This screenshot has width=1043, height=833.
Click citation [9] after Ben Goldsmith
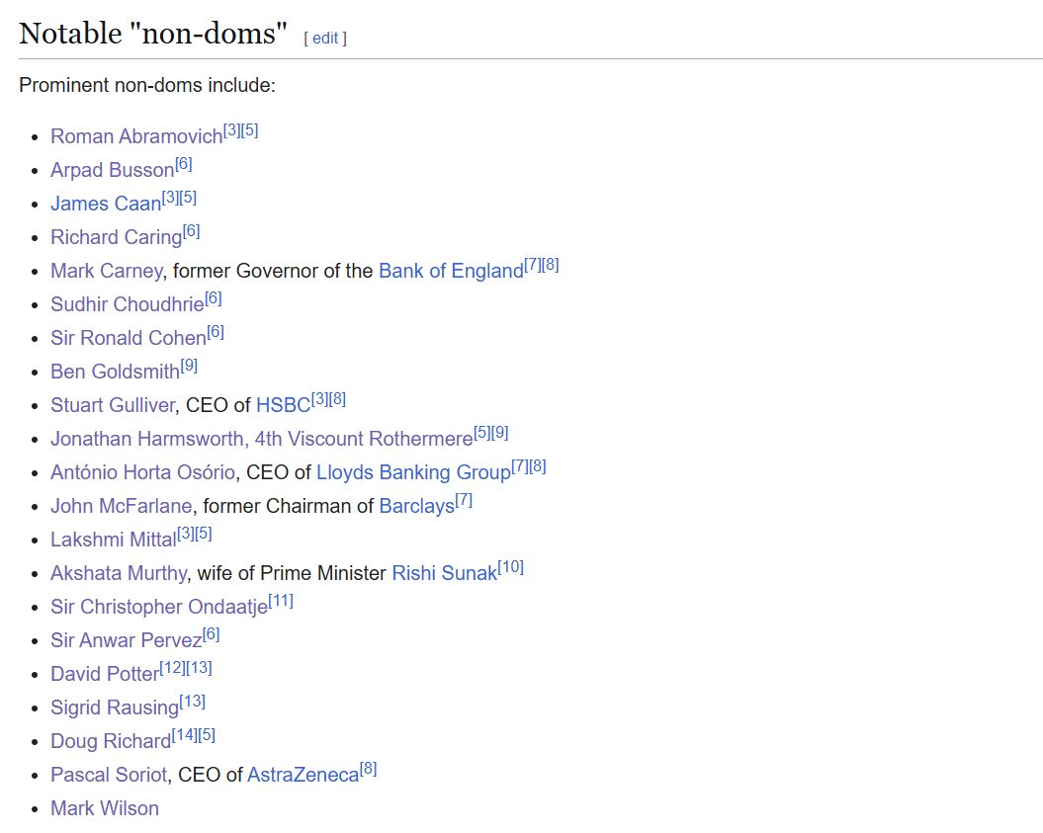pyautogui.click(x=189, y=366)
